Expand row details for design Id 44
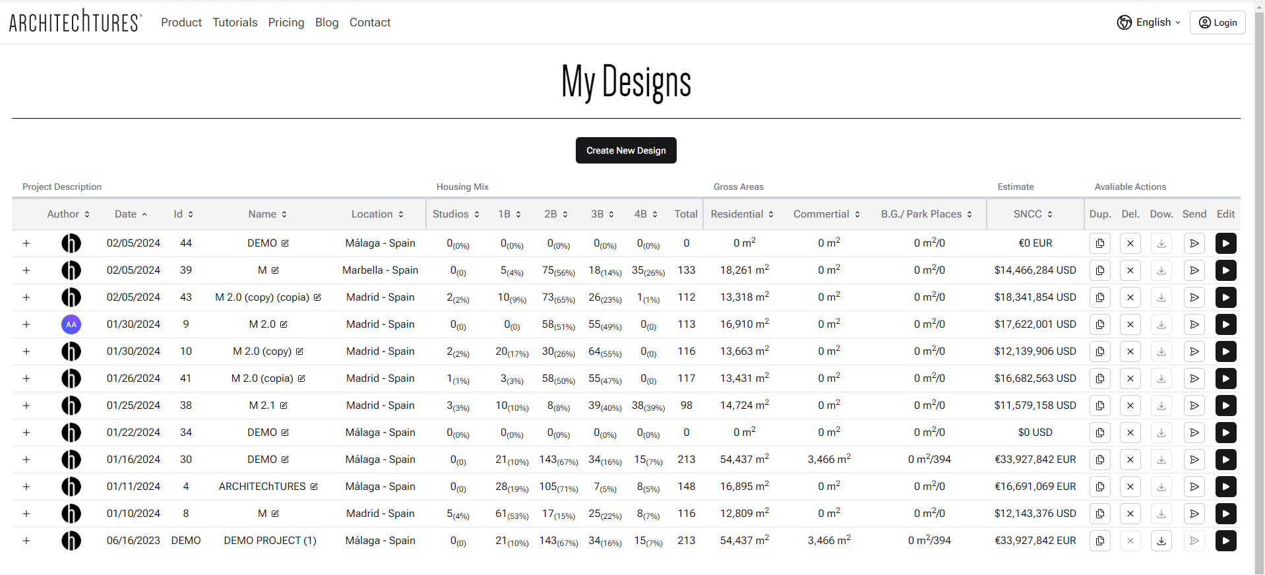The width and height of the screenshot is (1265, 575). (26, 243)
